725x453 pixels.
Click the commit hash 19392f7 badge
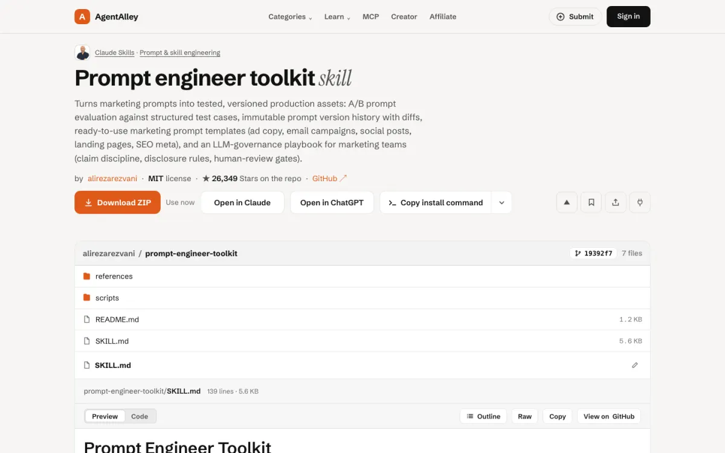click(x=593, y=253)
